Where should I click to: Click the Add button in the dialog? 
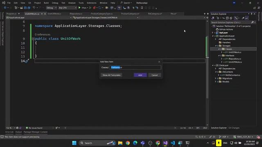click(x=140, y=75)
